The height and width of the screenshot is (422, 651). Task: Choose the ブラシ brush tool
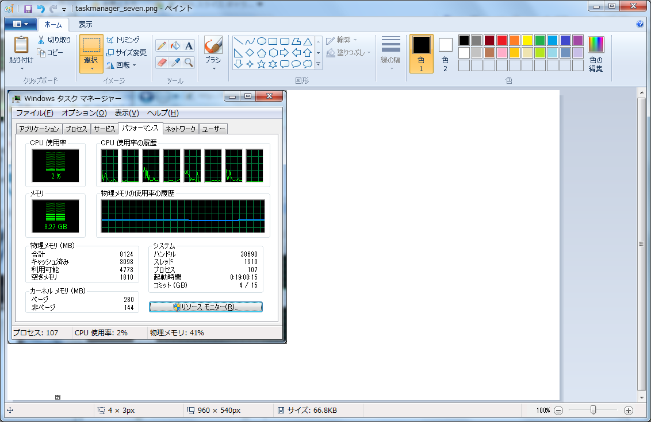pos(213,49)
